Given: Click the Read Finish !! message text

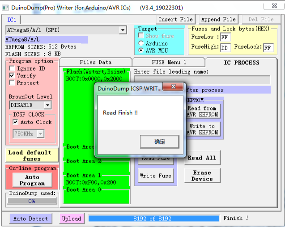Looking at the screenshot, I should pyautogui.click(x=120, y=113).
